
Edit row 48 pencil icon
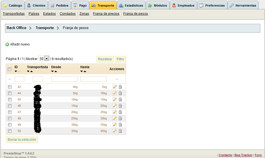pyautogui.click(x=115, y=118)
